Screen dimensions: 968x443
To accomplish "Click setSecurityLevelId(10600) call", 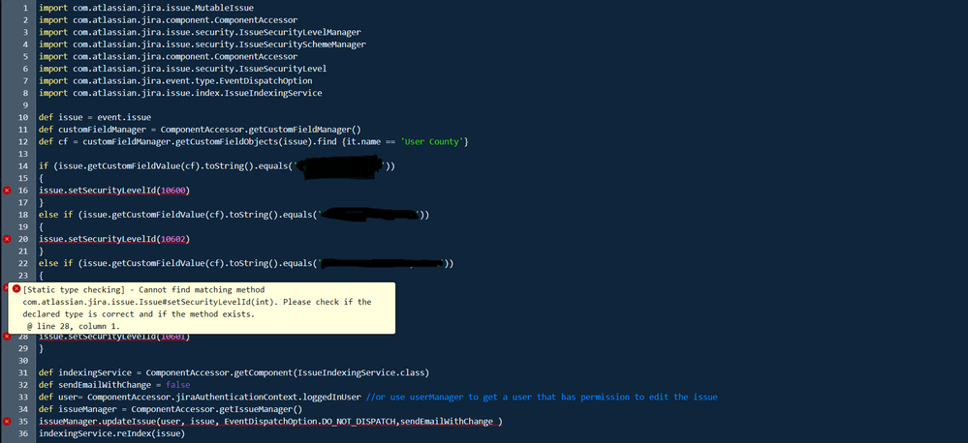I will (x=113, y=191).
